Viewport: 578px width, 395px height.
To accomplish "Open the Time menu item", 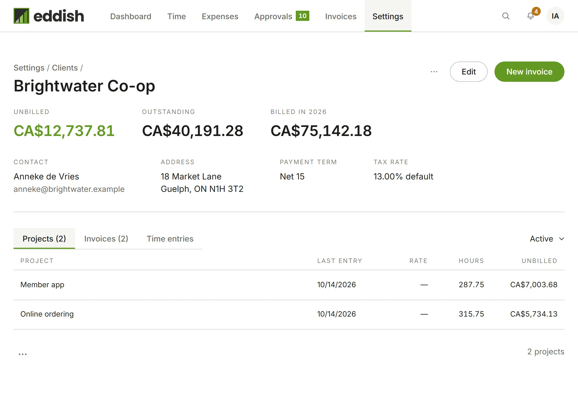I will point(176,16).
